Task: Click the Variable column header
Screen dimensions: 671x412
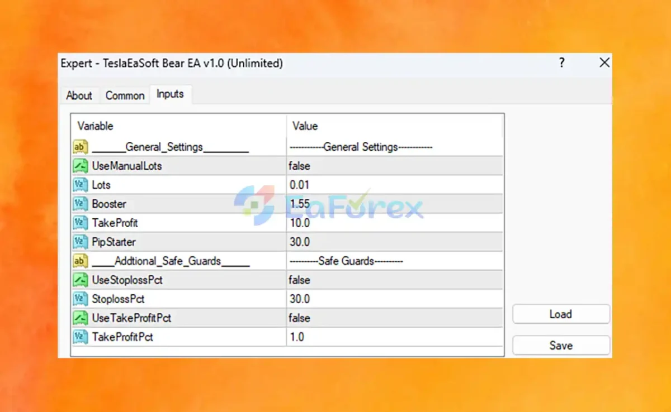Action: [95, 126]
